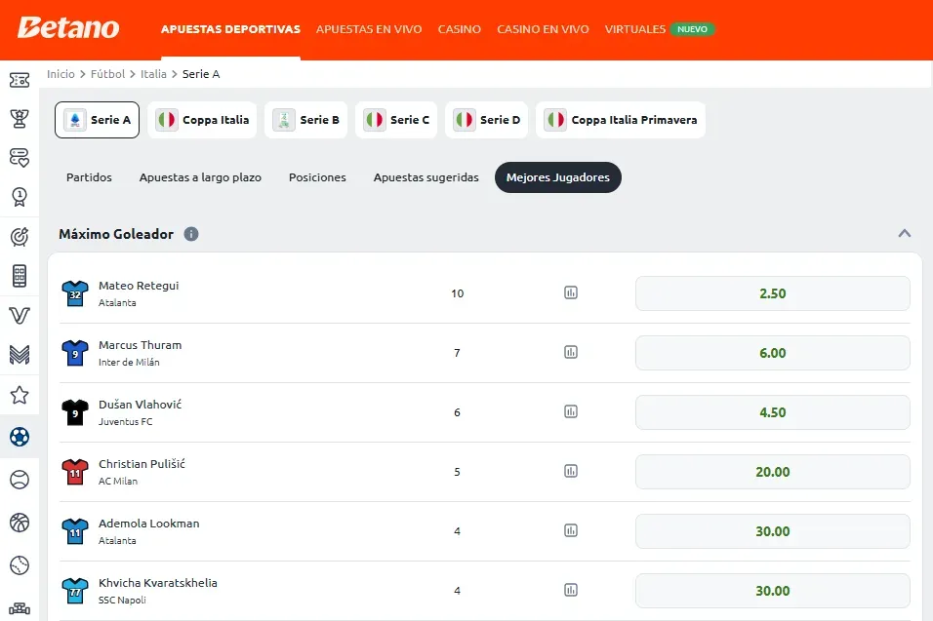Open stats icon for Ademola Lookman
The image size is (933, 621).
pos(571,530)
